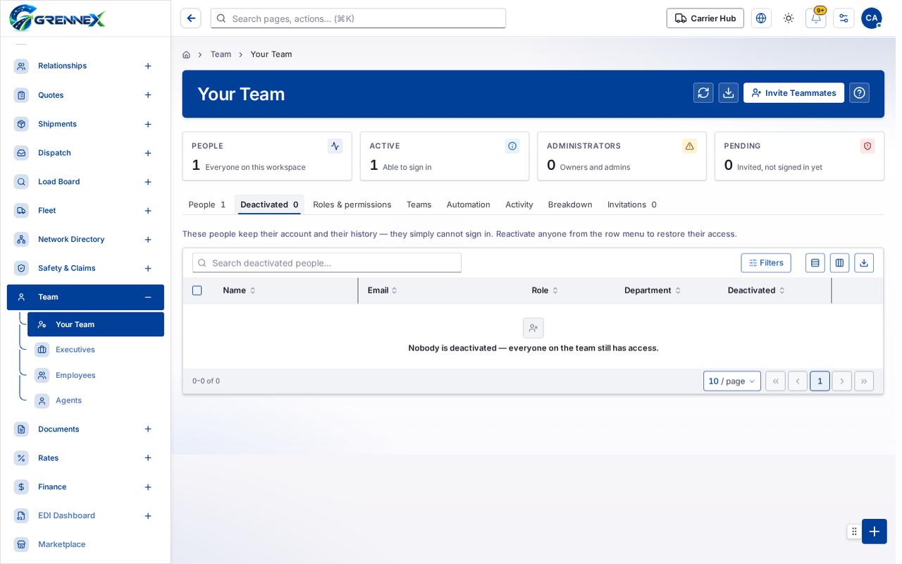Click the export icon in table toolbar
The width and height of the screenshot is (902, 564).
864,263
